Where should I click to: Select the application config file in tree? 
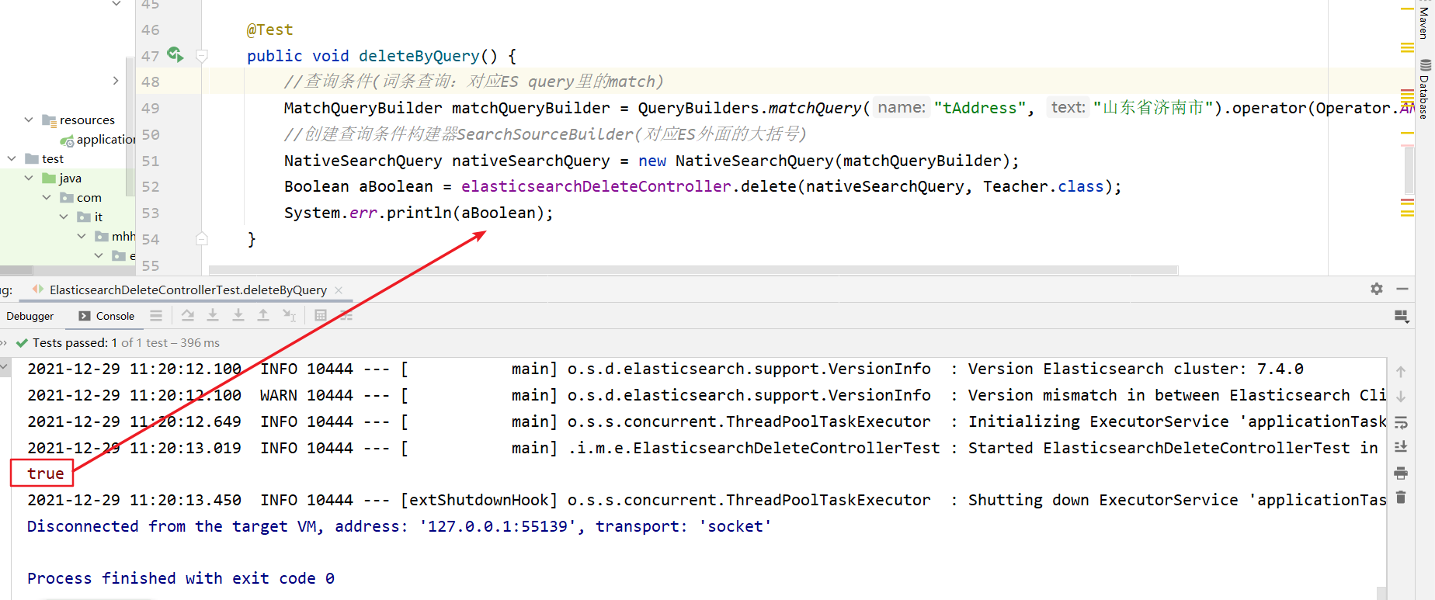98,140
